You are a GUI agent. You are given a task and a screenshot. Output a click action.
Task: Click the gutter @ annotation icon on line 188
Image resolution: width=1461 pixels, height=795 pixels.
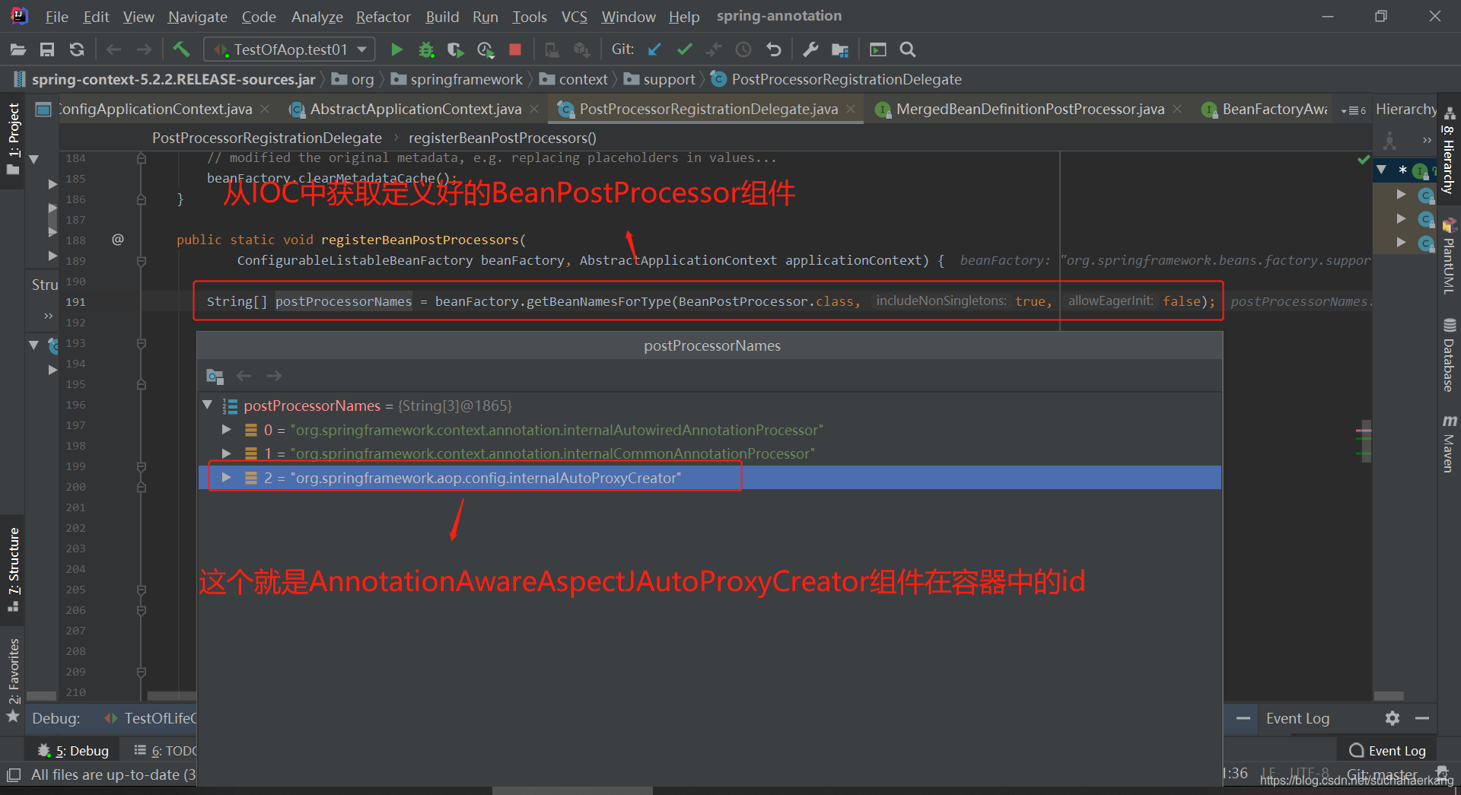click(x=118, y=240)
